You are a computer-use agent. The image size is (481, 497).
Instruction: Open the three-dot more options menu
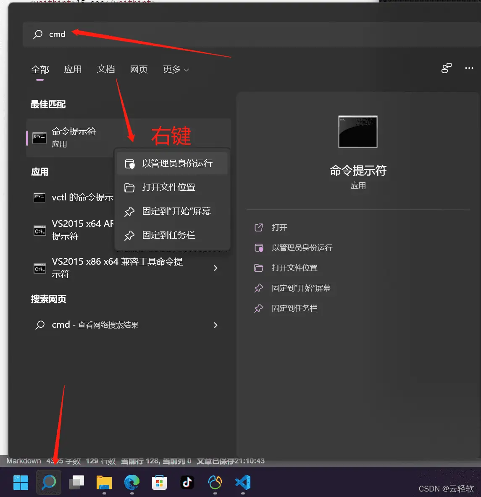(x=469, y=68)
